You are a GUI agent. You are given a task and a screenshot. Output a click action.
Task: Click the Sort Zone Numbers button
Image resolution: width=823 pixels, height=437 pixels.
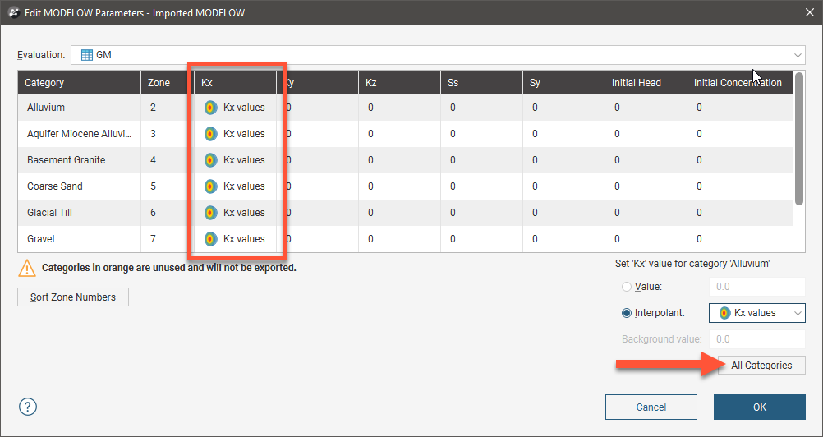tap(73, 297)
